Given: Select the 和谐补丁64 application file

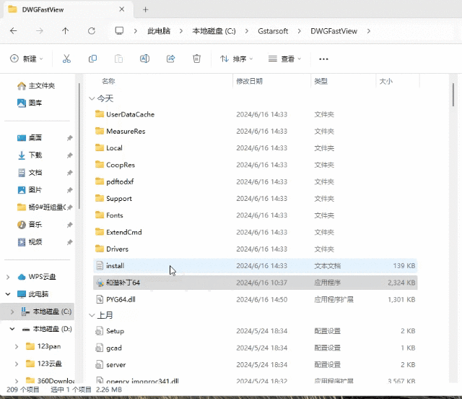Looking at the screenshot, I should click(255, 283).
